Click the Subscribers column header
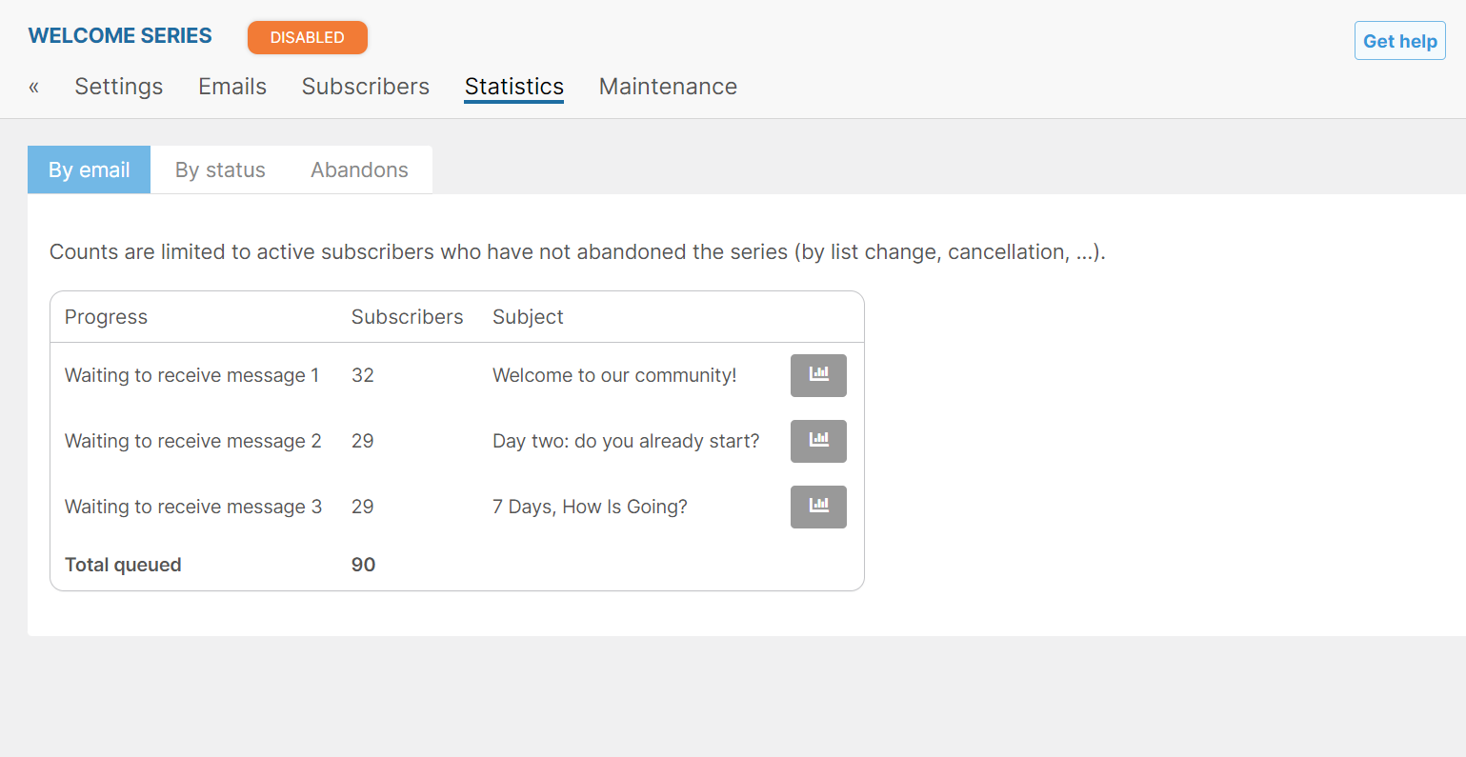This screenshot has height=757, width=1466. click(x=407, y=317)
